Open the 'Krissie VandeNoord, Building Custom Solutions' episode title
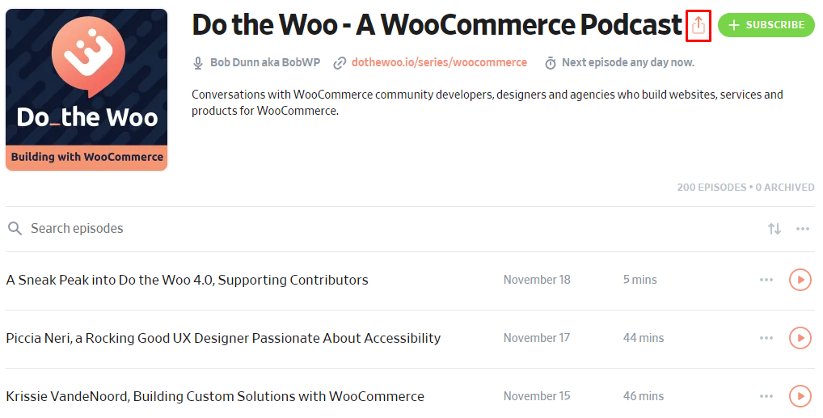 pyautogui.click(x=215, y=396)
